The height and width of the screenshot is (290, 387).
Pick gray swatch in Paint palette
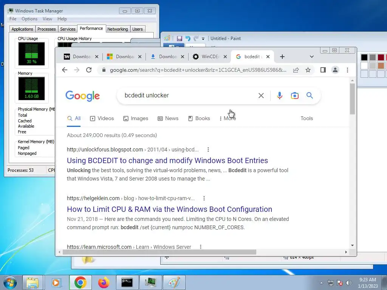pos(373,57)
